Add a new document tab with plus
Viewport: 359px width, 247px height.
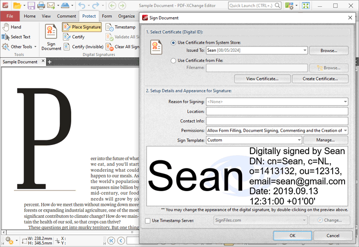click(x=49, y=62)
